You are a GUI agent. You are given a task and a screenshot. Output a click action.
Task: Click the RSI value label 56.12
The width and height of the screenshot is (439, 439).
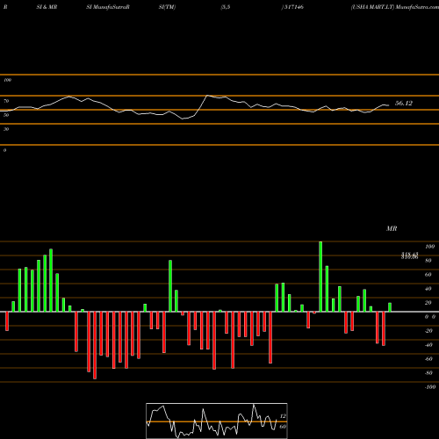404,103
